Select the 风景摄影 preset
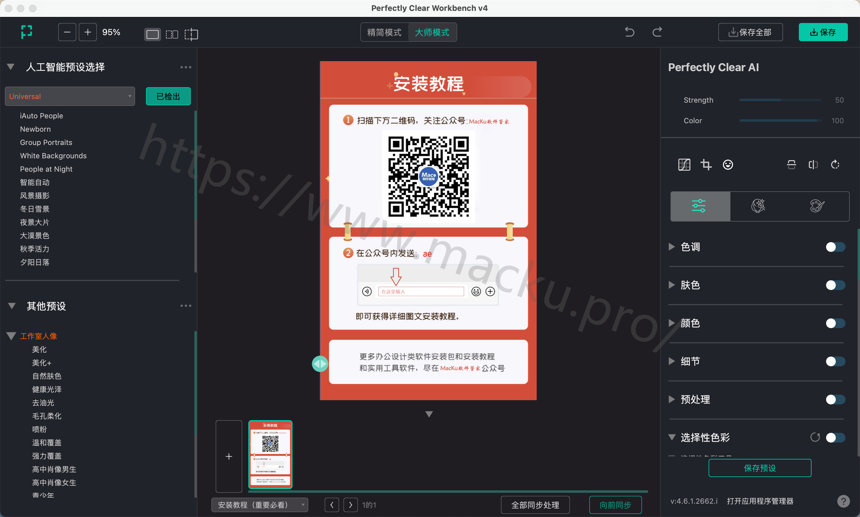This screenshot has width=860, height=517. tap(35, 196)
